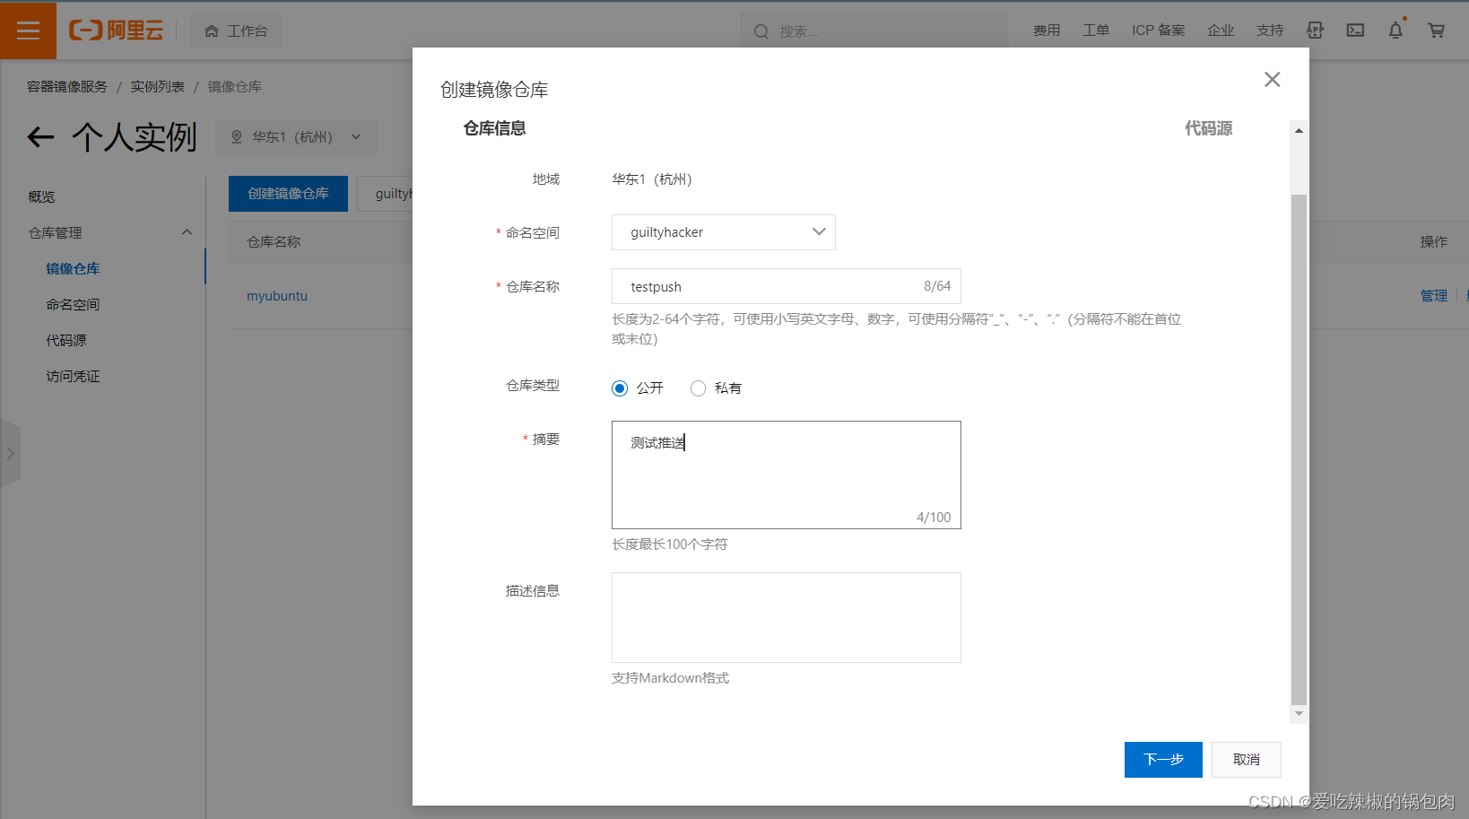
Task: Click the Alibaba Cloud logo
Action: pos(117,30)
